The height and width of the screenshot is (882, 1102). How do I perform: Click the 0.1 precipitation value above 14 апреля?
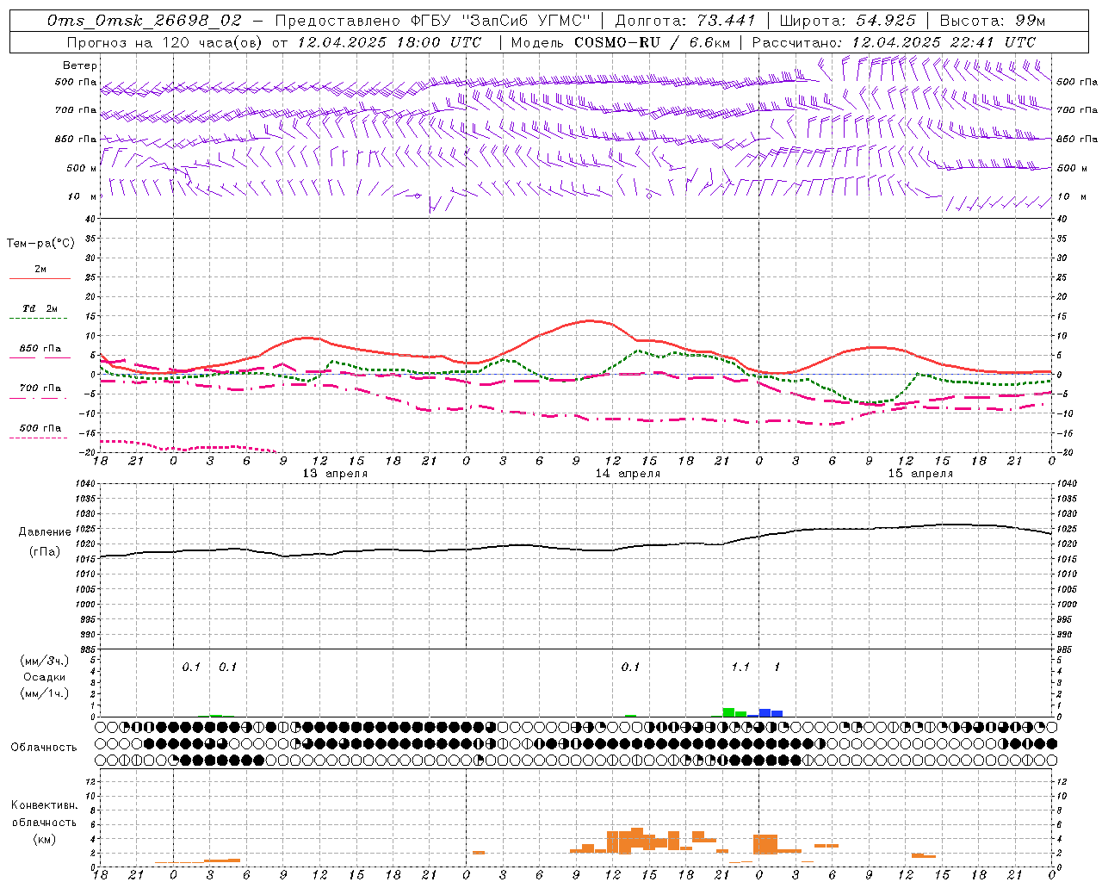pyautogui.click(x=630, y=667)
